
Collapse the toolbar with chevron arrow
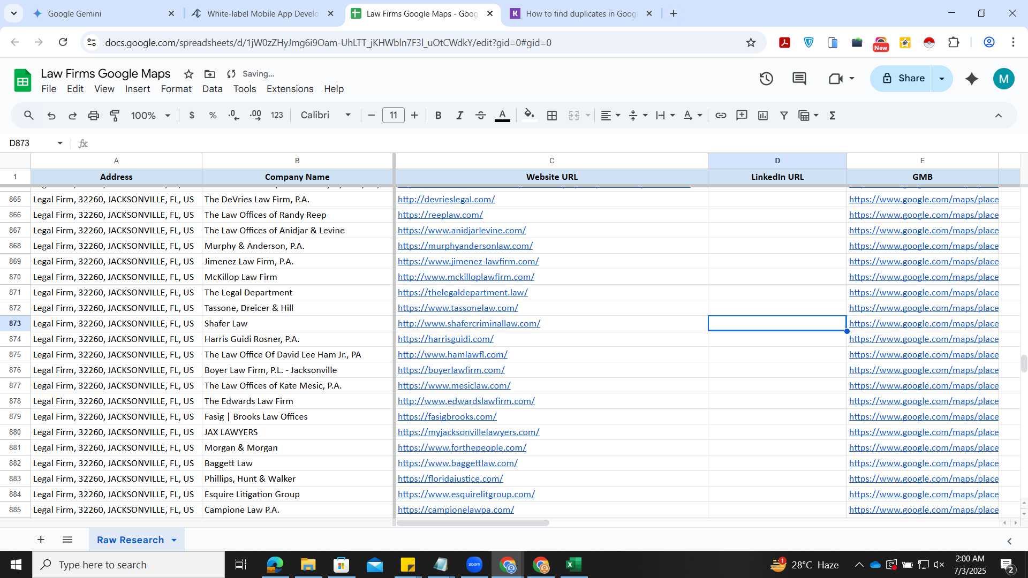pyautogui.click(x=999, y=115)
